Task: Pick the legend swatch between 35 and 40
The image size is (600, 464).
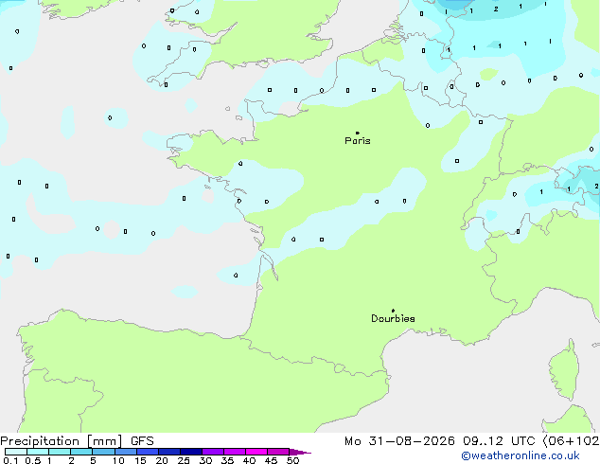Action: click(234, 452)
